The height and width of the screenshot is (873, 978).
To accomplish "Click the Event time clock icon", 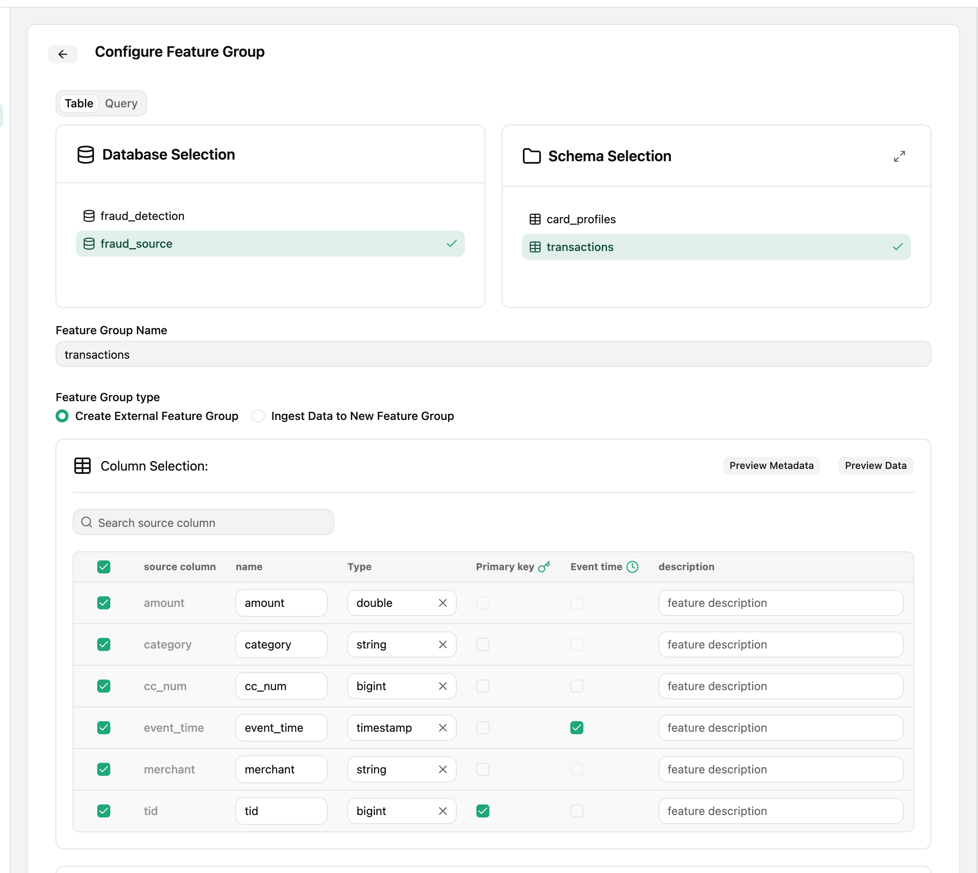I will (x=632, y=567).
